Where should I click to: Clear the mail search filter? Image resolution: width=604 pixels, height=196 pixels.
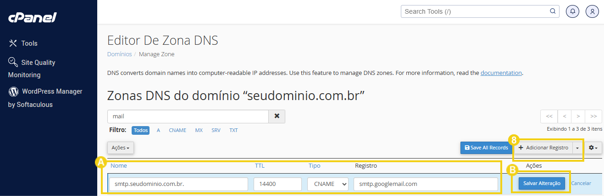coord(277,117)
